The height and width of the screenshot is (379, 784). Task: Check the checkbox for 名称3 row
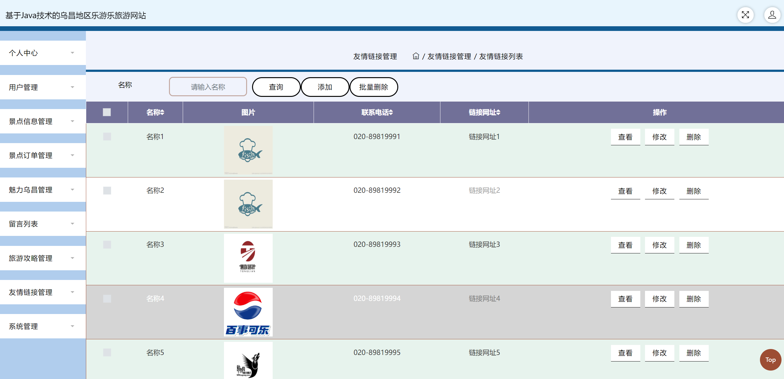pos(107,244)
